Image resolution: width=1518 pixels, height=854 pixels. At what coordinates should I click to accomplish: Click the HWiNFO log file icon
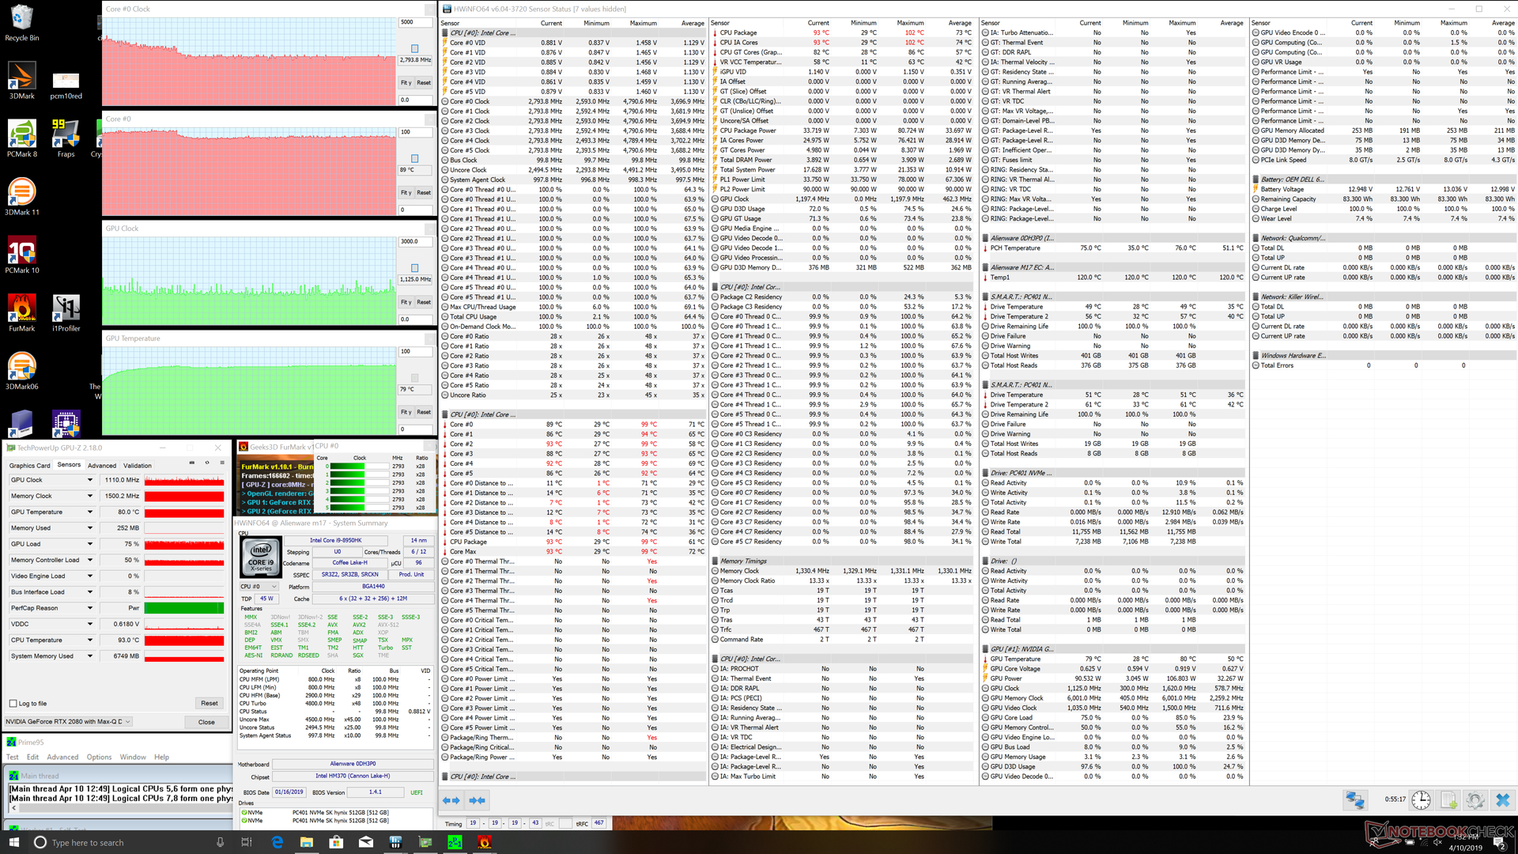click(x=1448, y=800)
